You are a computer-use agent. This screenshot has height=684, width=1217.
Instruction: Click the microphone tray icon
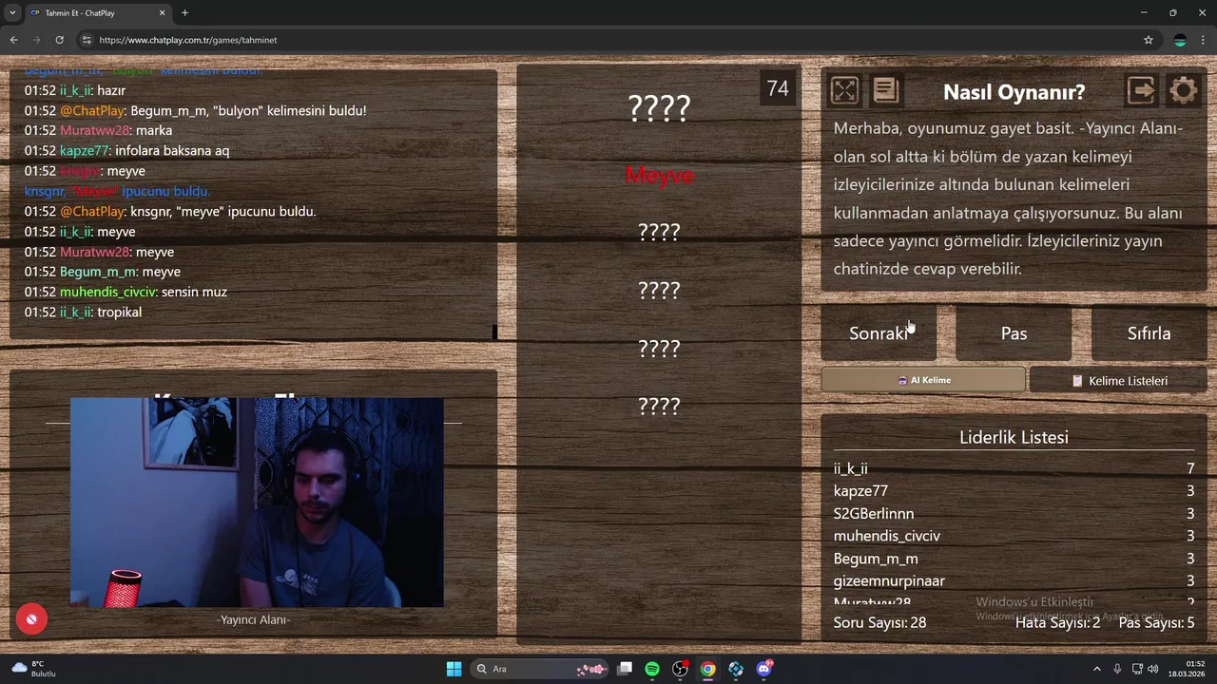[x=1117, y=669]
